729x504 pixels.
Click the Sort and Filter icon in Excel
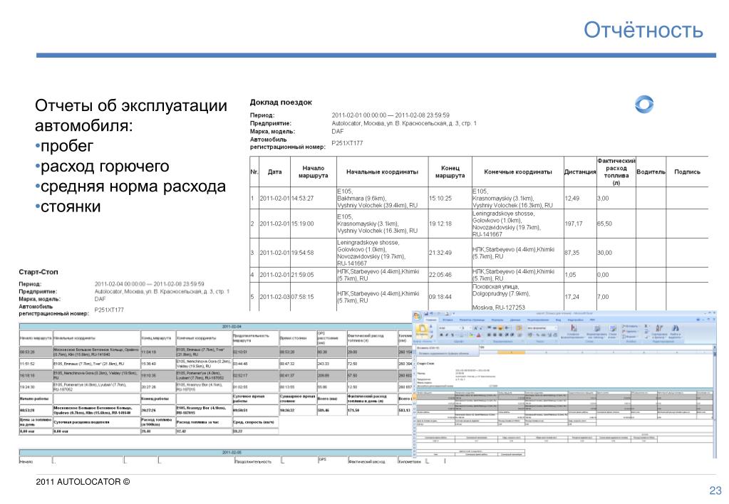[x=659, y=332]
